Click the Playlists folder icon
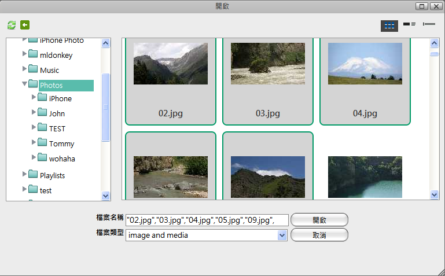This screenshot has width=445, height=276. pos(33,175)
